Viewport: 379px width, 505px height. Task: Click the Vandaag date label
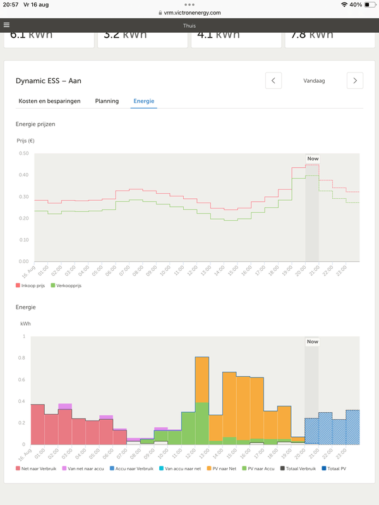[x=314, y=81]
